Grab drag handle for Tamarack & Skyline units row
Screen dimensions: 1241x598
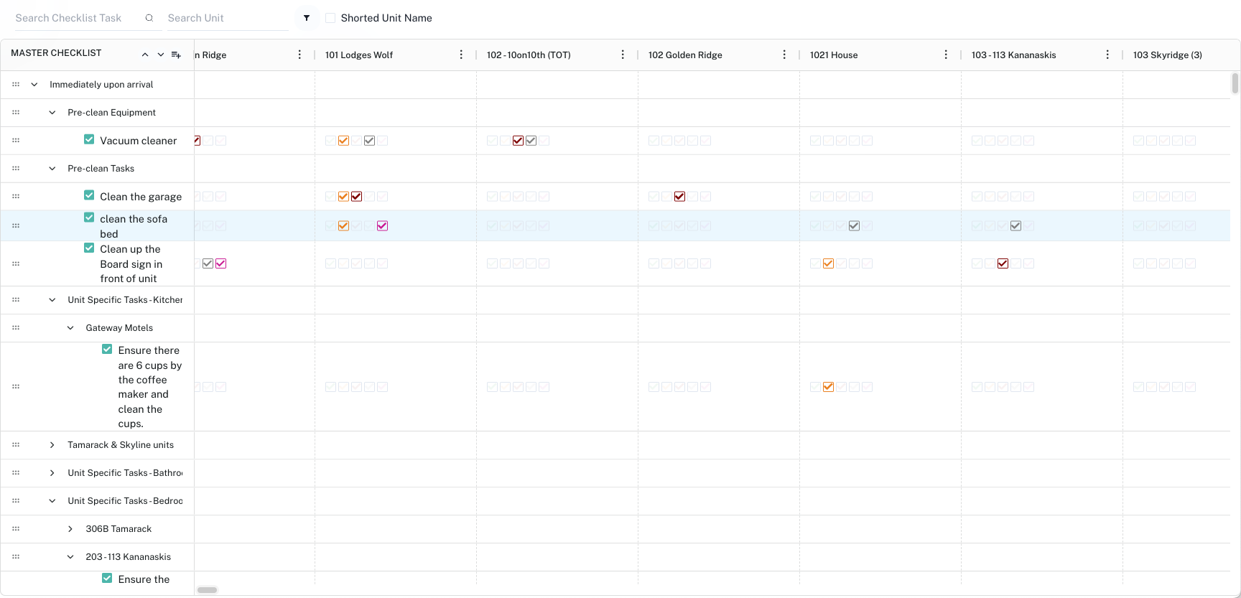click(x=16, y=445)
